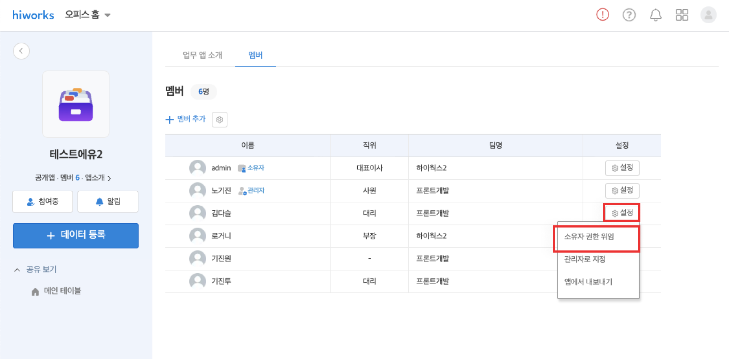Toggle the 알림 notification button
The height and width of the screenshot is (359, 729).
click(x=108, y=202)
